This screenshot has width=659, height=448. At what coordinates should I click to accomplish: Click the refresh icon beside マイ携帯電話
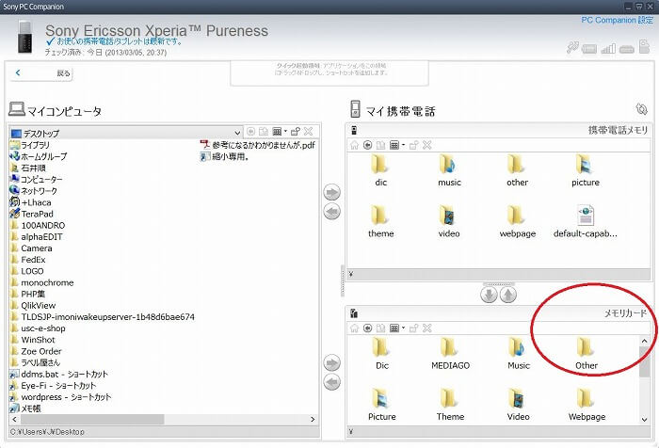click(x=642, y=110)
